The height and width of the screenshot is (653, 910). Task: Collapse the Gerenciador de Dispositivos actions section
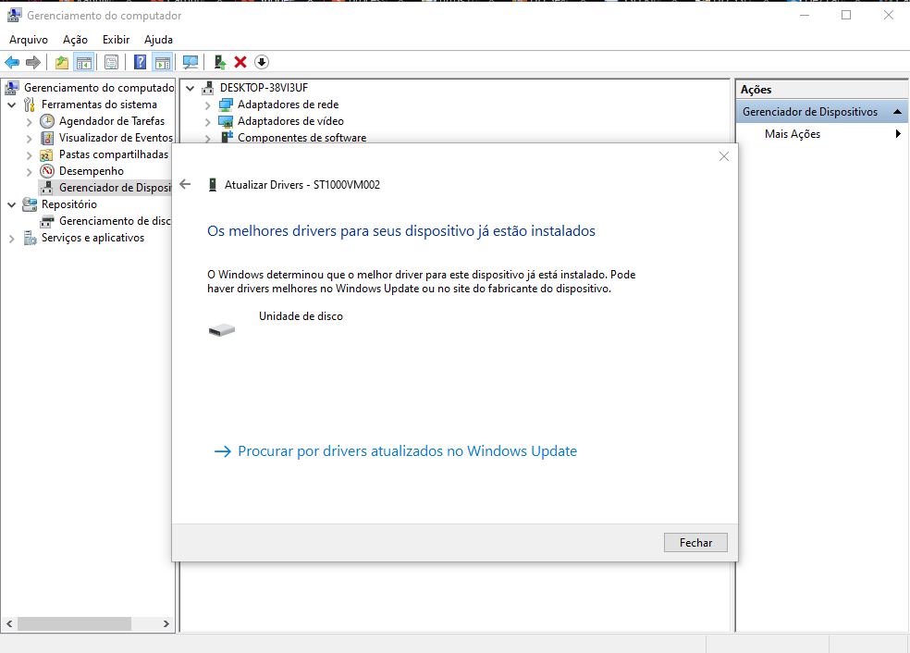point(897,111)
